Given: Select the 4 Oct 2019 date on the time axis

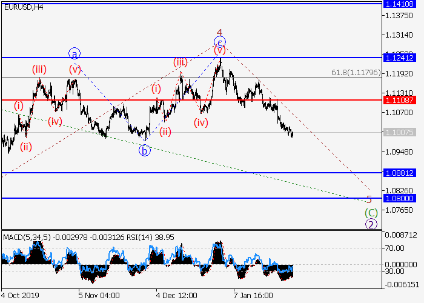Looking at the screenshot, I should [x=19, y=296].
